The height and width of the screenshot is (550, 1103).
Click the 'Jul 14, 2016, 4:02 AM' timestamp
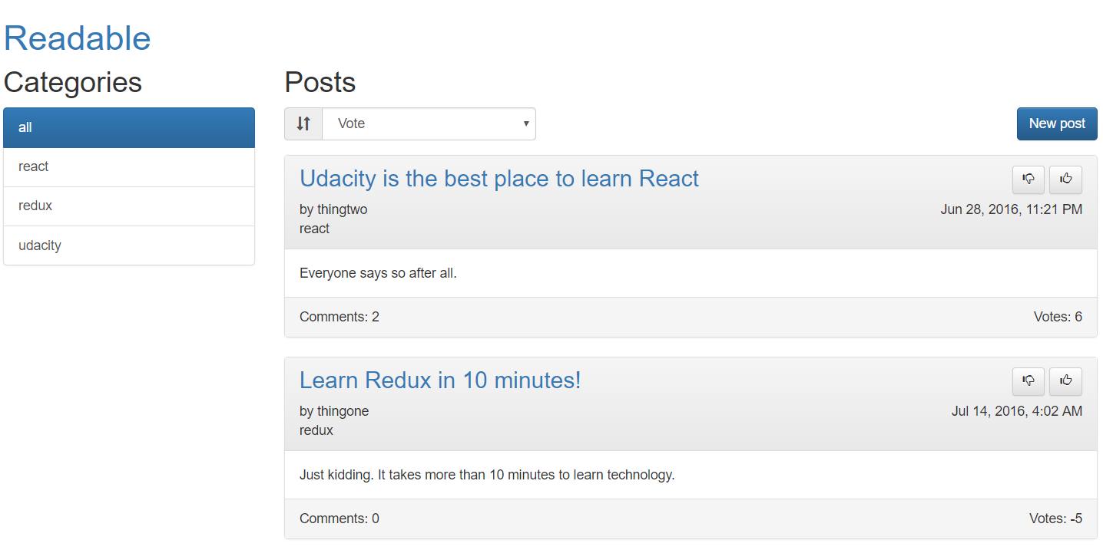[1017, 411]
